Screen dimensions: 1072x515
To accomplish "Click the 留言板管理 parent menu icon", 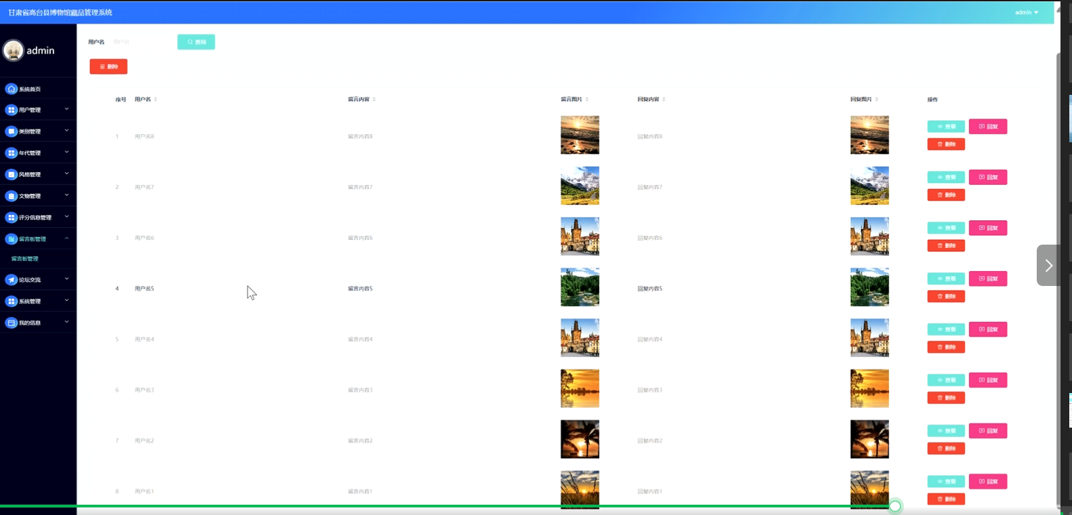I will click(12, 239).
